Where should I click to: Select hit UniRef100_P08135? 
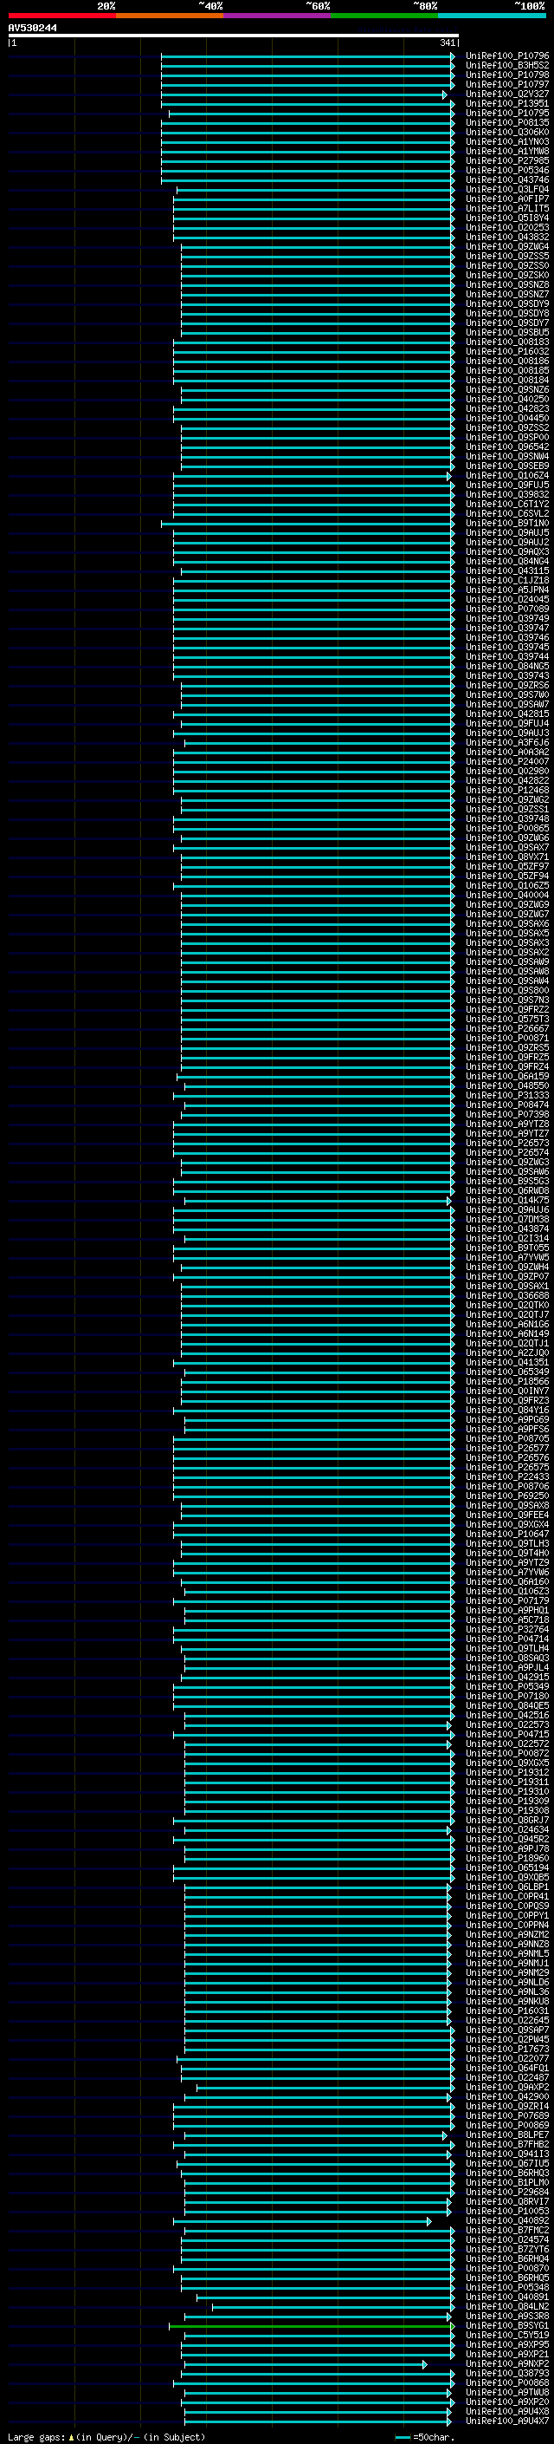coord(507,122)
